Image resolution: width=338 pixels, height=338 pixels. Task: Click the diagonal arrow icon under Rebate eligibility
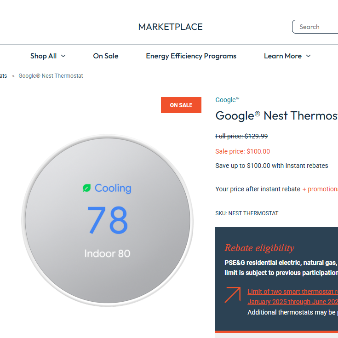pos(233,295)
